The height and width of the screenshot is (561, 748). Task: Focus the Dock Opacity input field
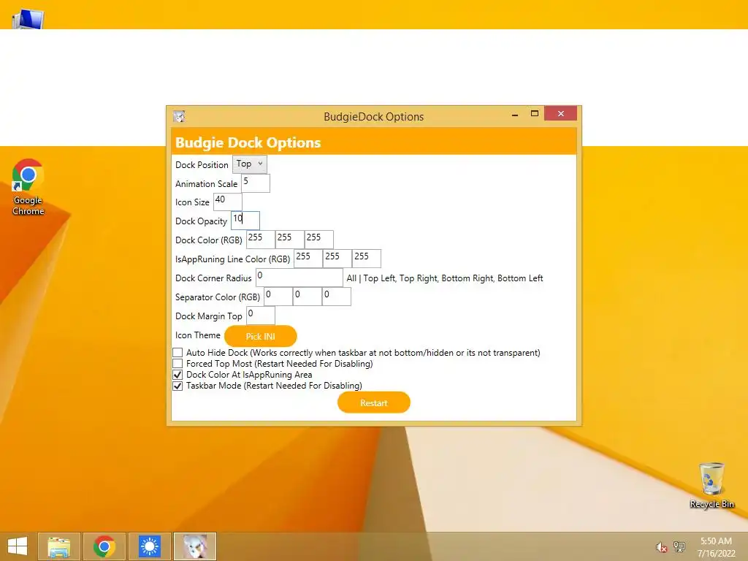point(245,221)
